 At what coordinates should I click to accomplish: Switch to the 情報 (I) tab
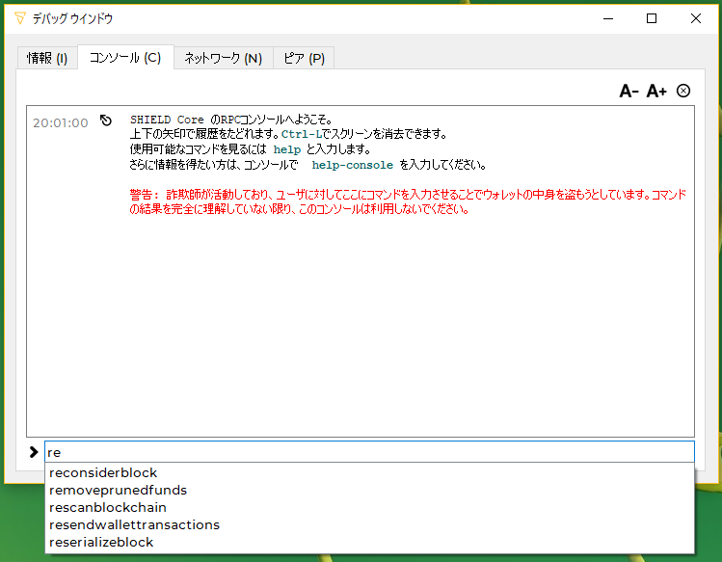coord(47,58)
